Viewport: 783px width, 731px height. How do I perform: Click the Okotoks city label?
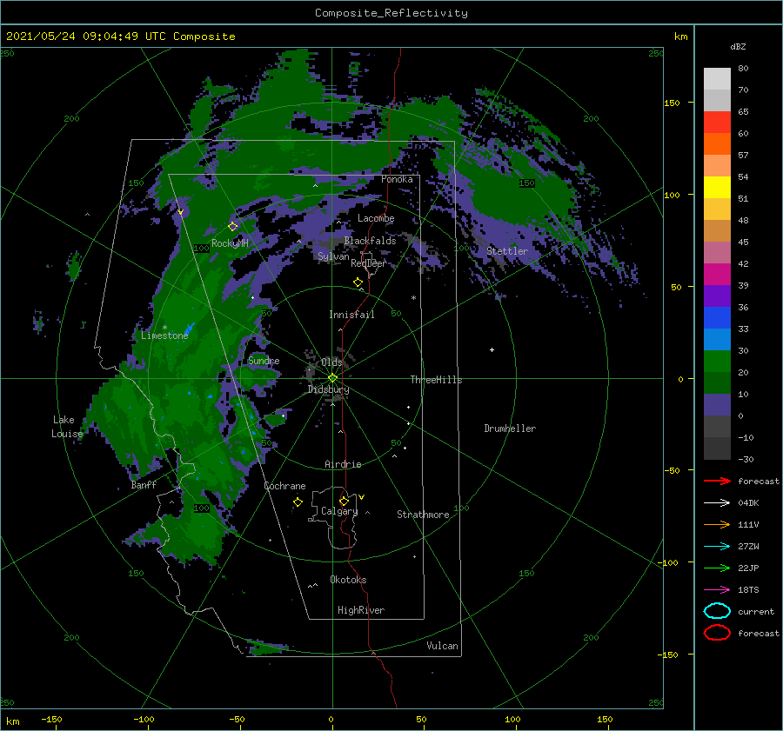(348, 581)
